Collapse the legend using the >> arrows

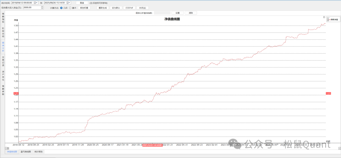(328, 18)
